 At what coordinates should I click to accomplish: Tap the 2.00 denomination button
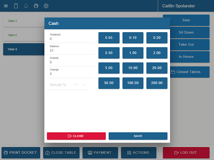click(x=157, y=53)
